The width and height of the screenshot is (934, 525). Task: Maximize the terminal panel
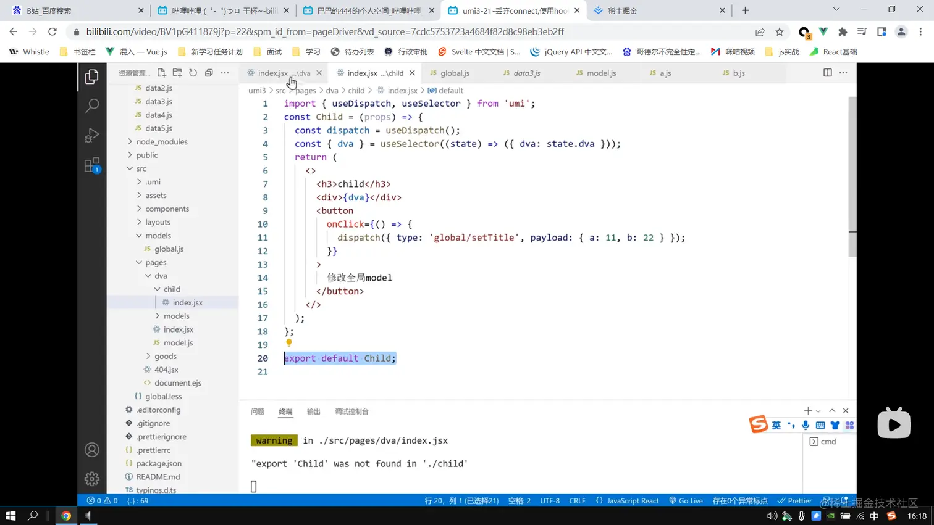point(832,411)
